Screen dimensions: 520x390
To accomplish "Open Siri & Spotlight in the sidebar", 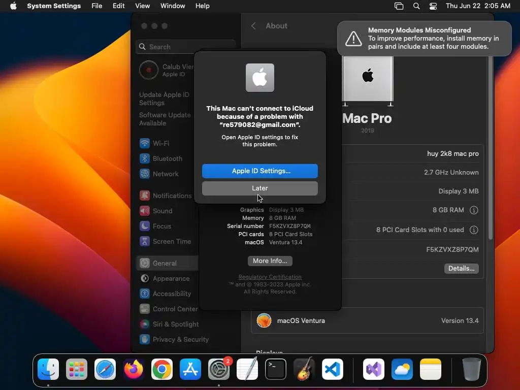I will (x=170, y=324).
